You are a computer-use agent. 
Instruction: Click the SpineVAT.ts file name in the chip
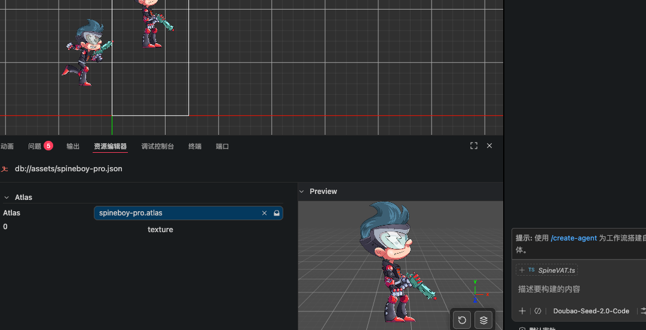coord(556,270)
